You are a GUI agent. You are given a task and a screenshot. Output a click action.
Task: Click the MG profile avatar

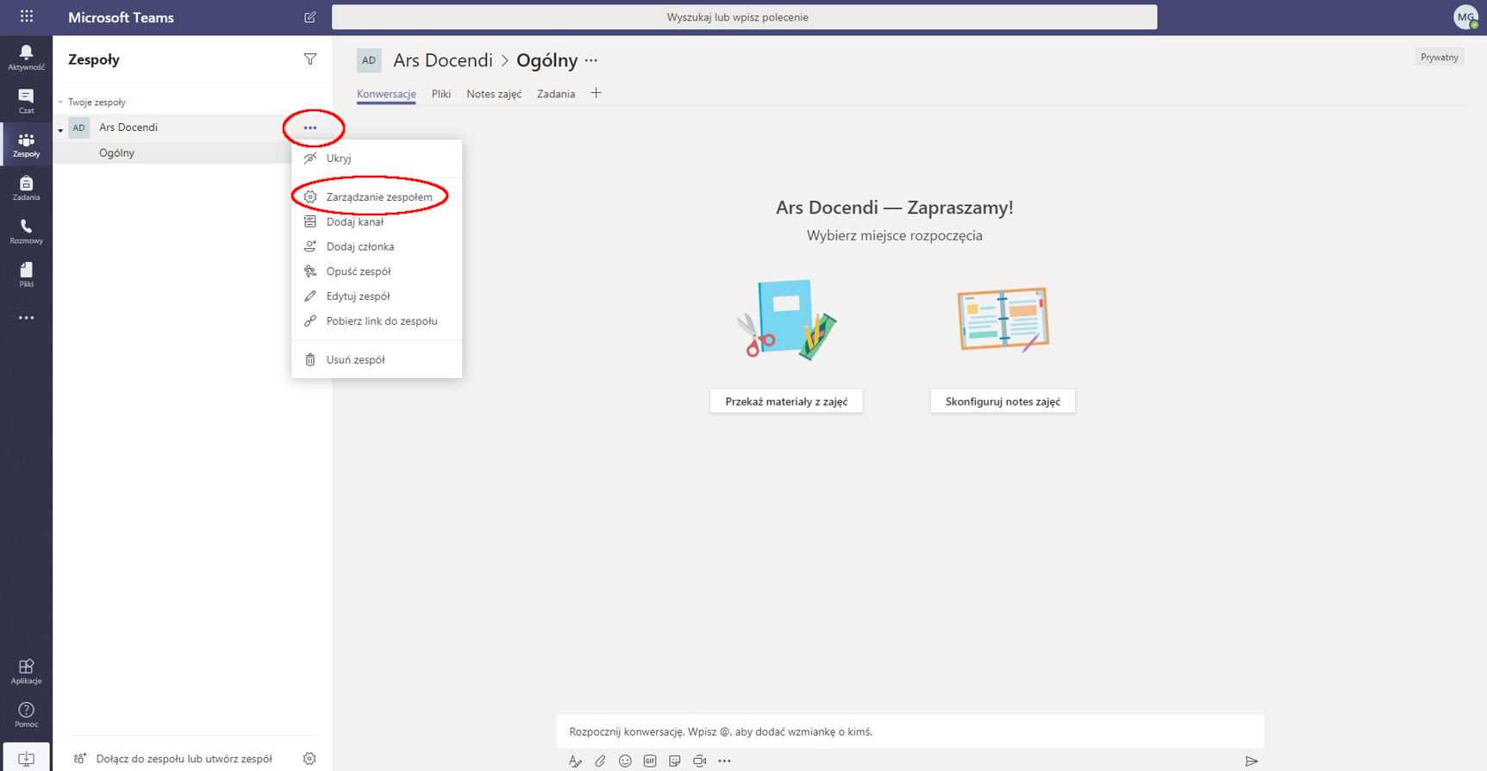coord(1465,17)
